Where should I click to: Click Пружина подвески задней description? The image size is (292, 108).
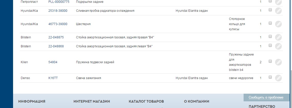(x=95, y=62)
